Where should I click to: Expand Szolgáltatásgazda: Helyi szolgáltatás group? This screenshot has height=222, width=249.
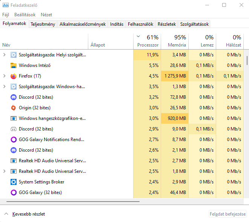[x=4, y=55]
